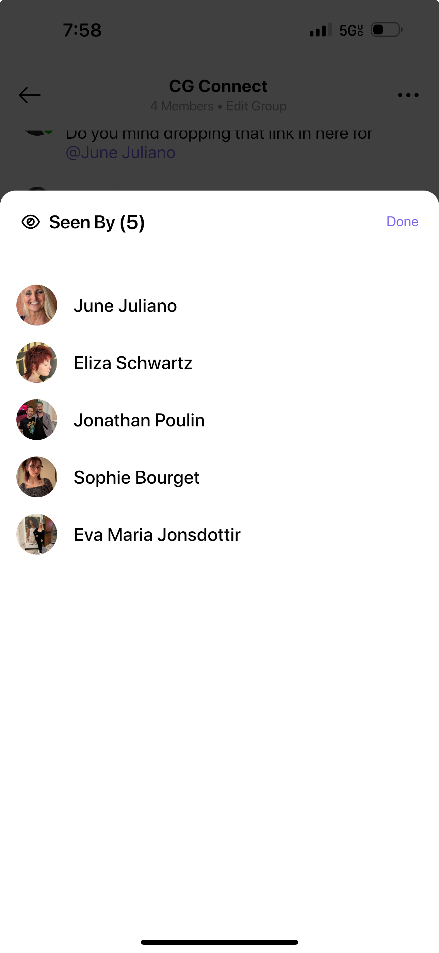Open Eva Maria Jonsdottir's avatar
This screenshot has height=953, width=439.
(37, 534)
